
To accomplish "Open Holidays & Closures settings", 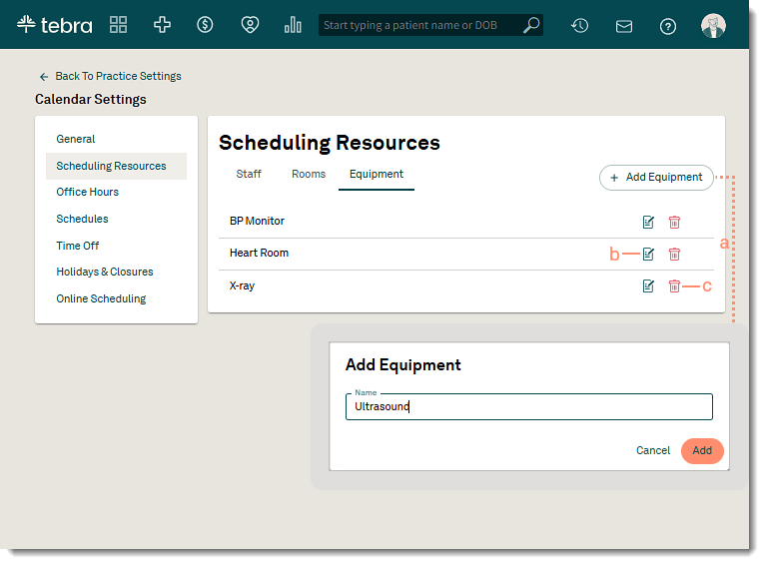I will 104,272.
